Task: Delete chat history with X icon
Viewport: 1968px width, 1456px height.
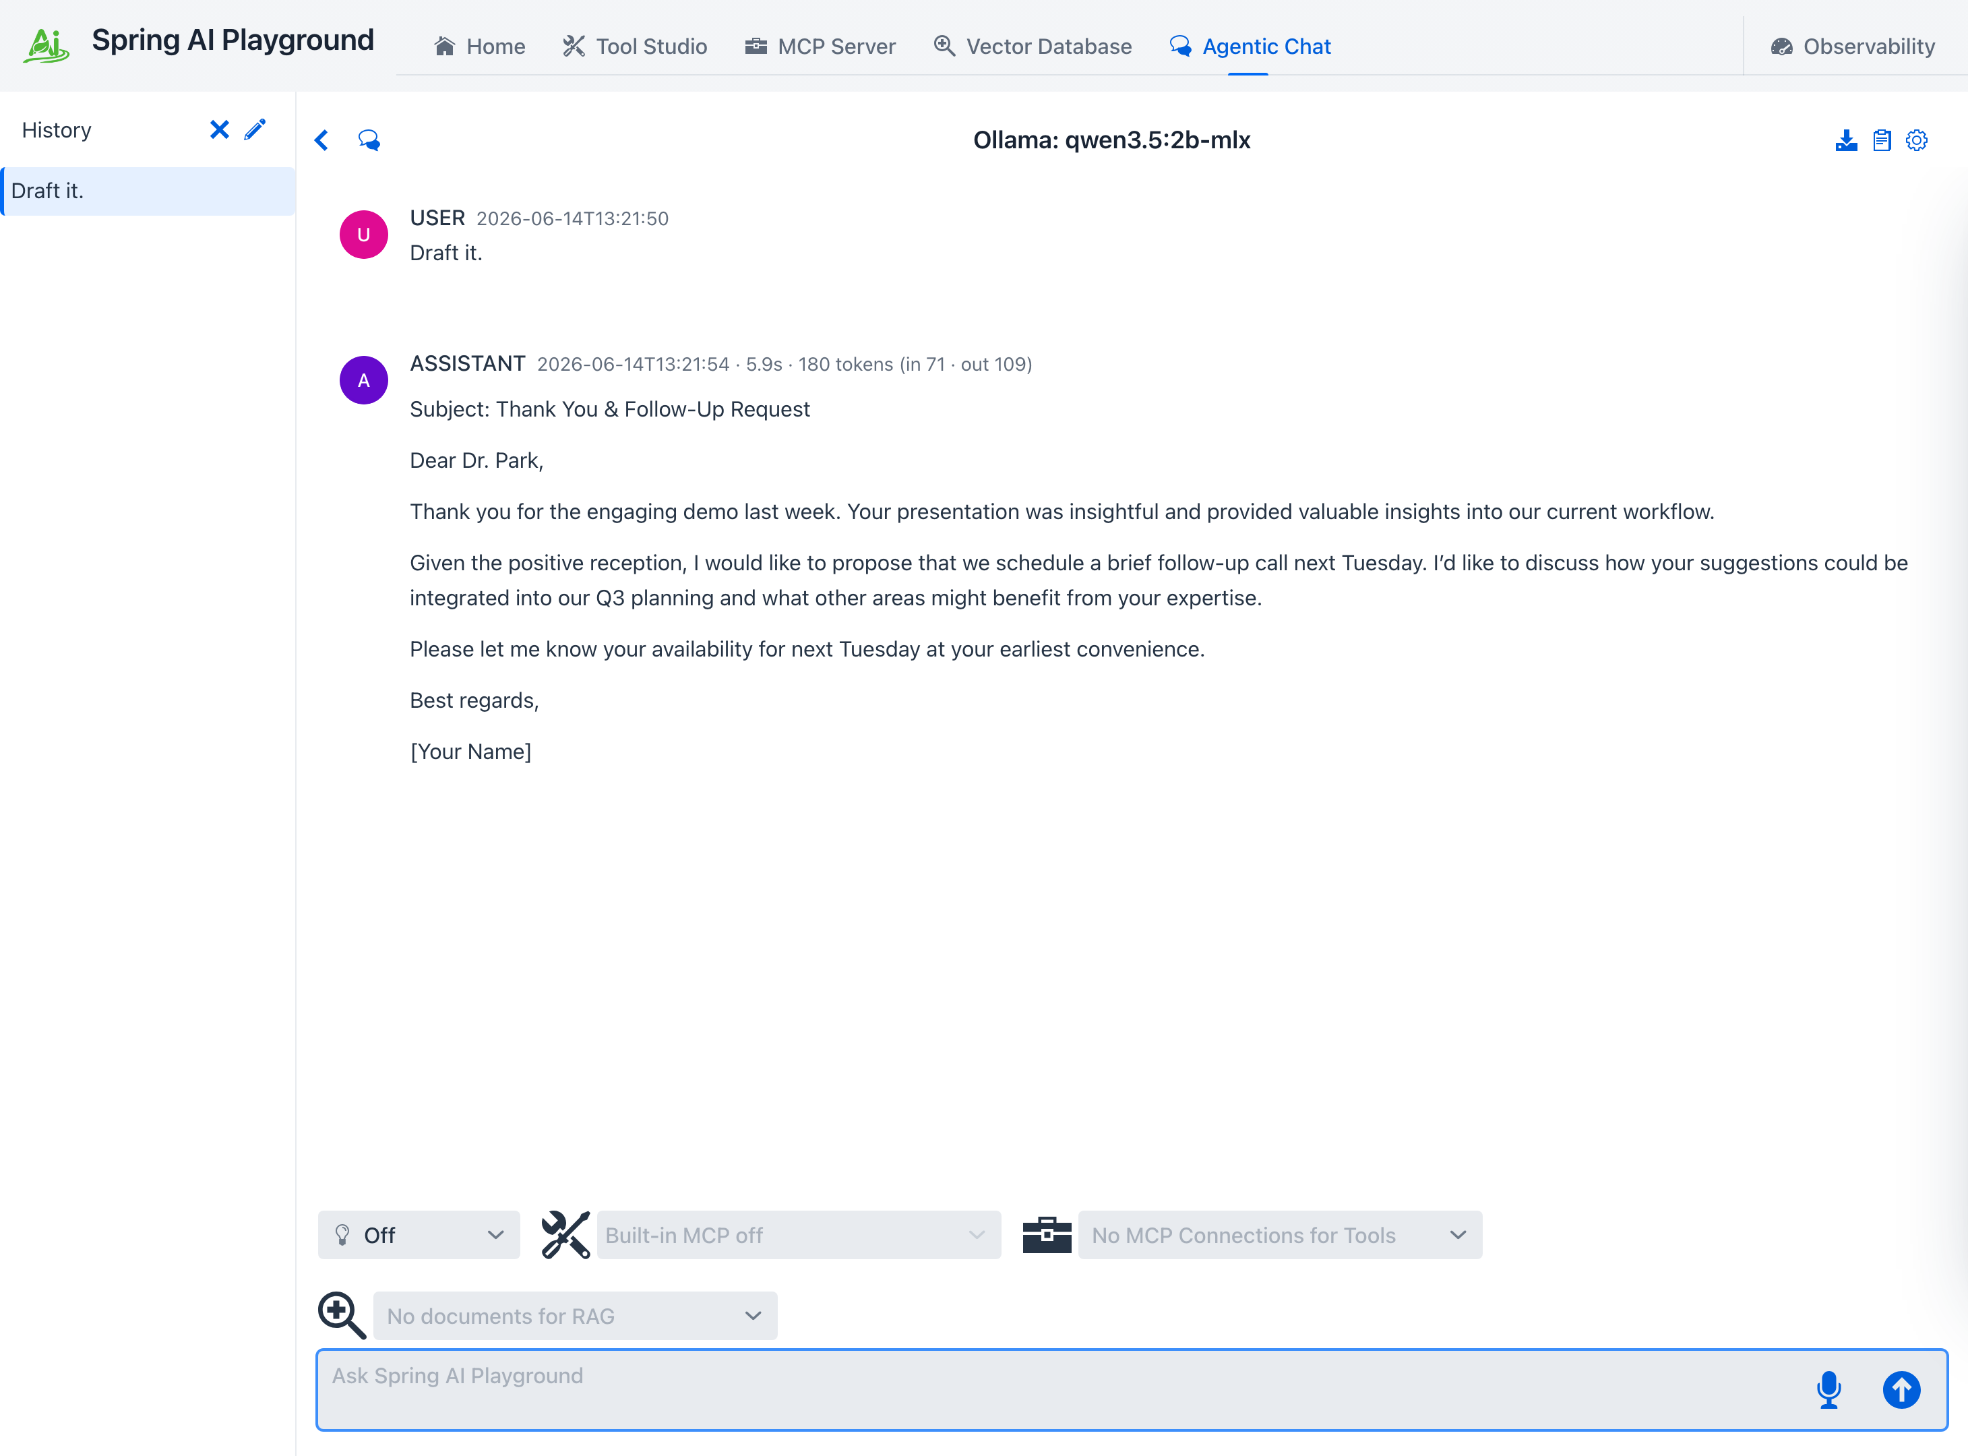Action: pos(220,131)
